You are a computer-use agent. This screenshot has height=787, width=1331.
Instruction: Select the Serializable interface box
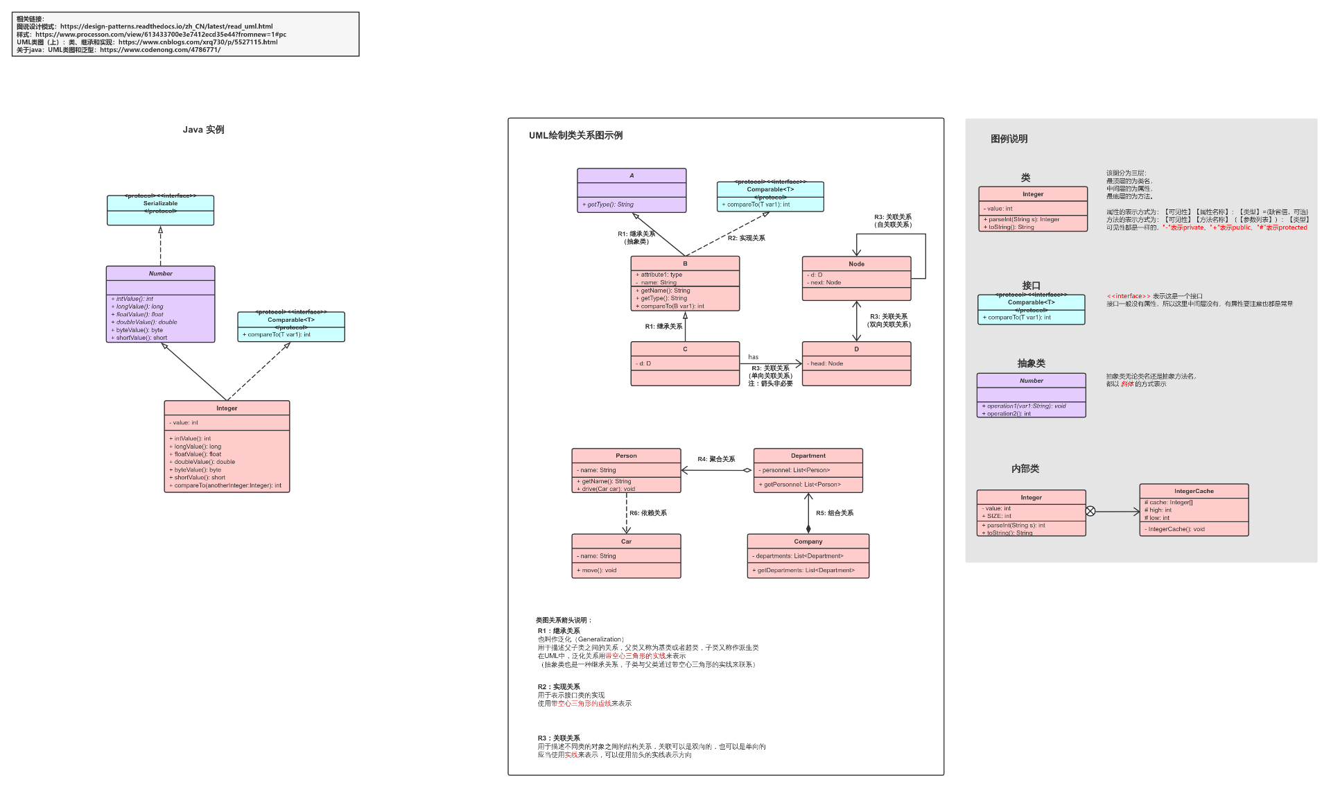pyautogui.click(x=160, y=209)
